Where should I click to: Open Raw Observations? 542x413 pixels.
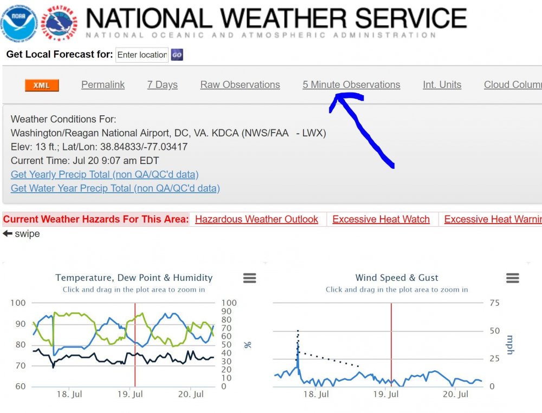coord(240,85)
